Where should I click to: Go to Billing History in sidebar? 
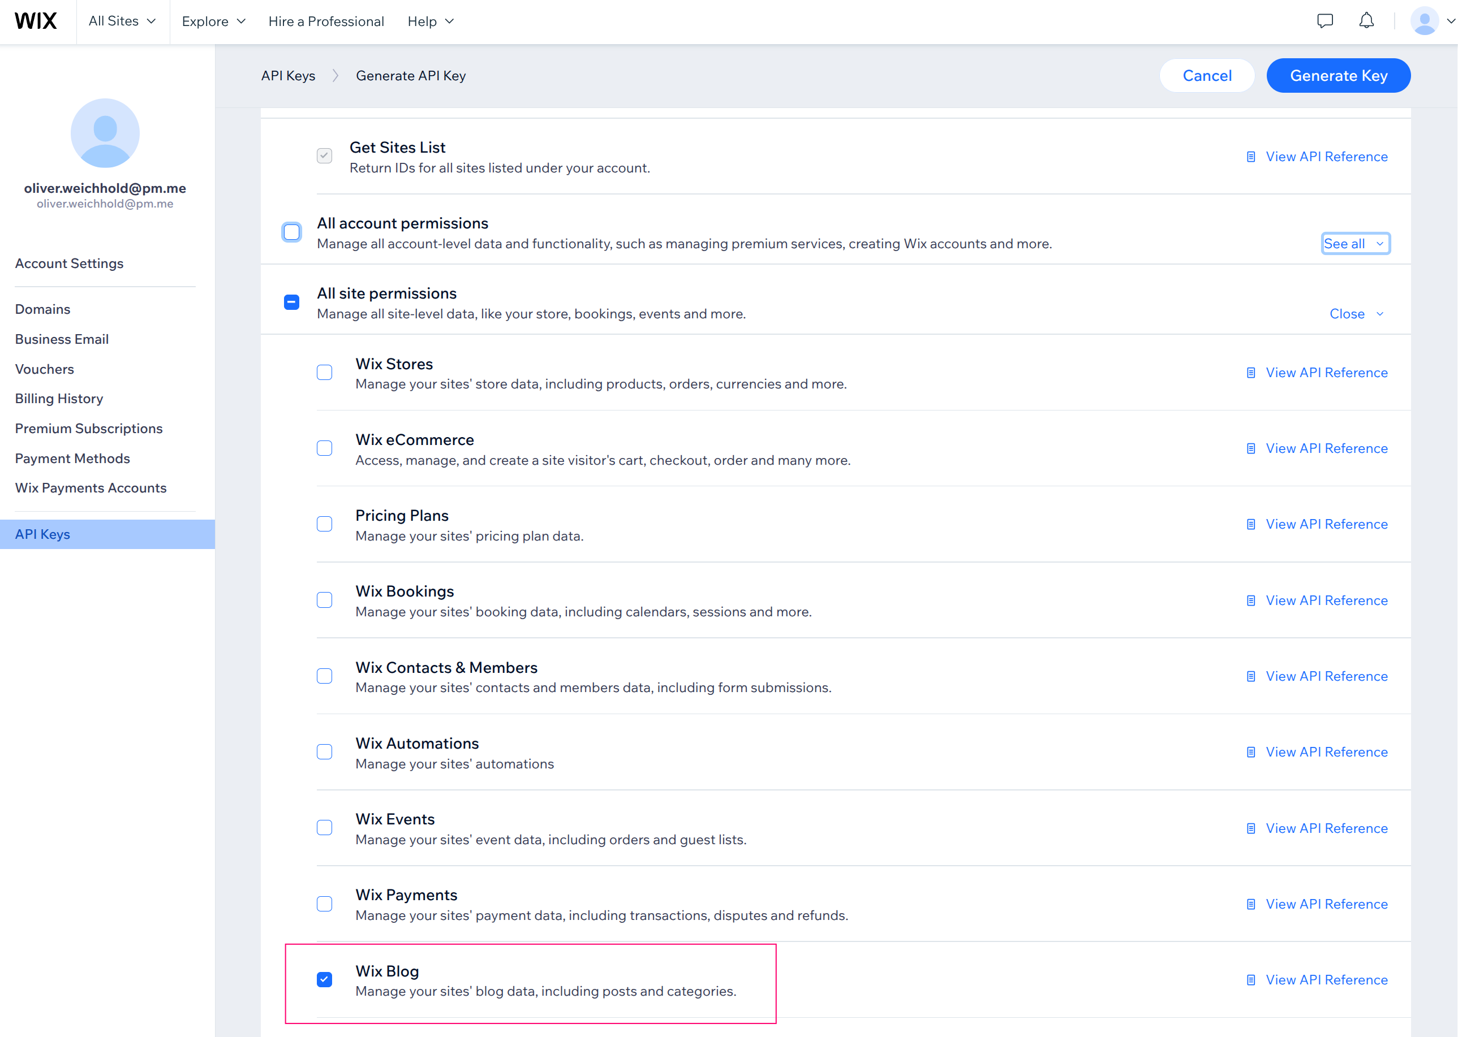pos(59,399)
